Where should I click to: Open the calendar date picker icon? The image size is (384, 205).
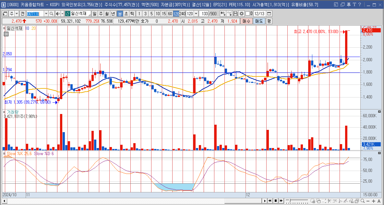(269, 14)
